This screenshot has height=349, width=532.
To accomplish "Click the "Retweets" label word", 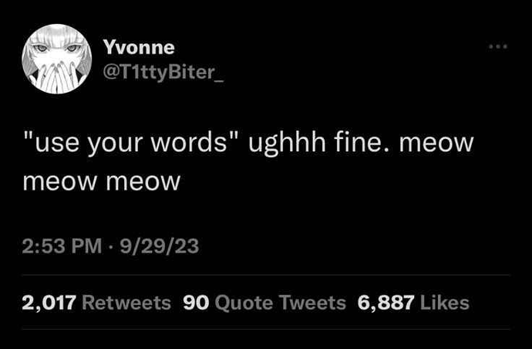I will pyautogui.click(x=126, y=303).
